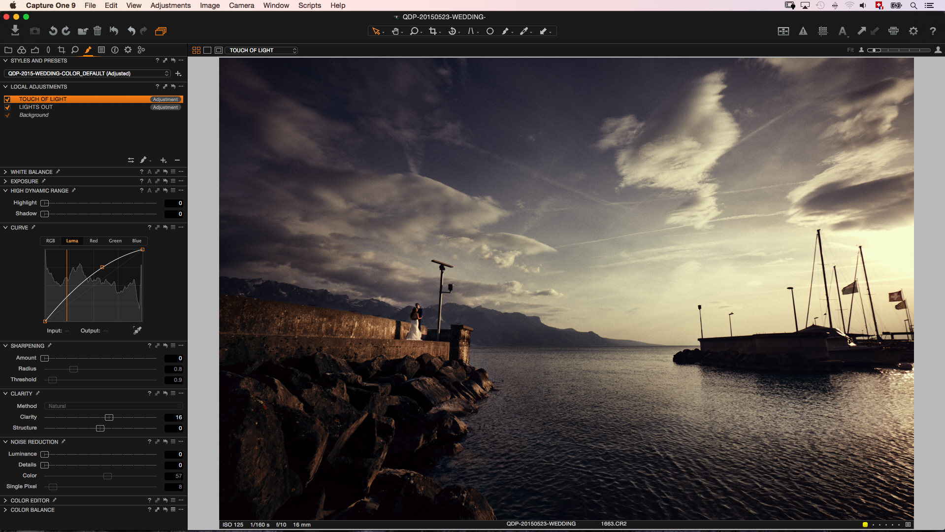
Task: Rotate image counterclockwise using toolbar icon
Action: [x=53, y=31]
